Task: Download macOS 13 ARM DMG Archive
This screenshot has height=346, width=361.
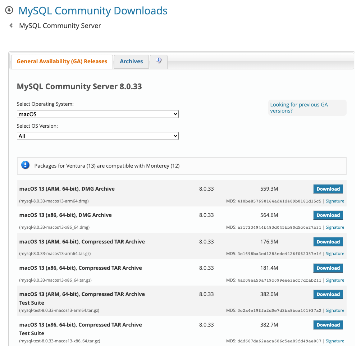Action: (x=328, y=189)
